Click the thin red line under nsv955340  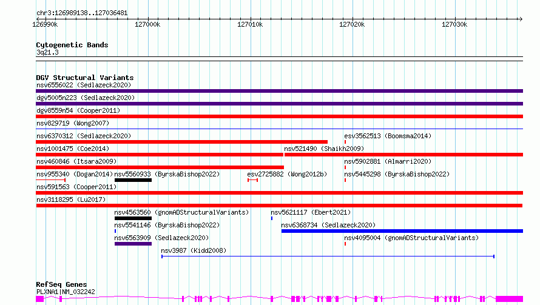point(50,180)
